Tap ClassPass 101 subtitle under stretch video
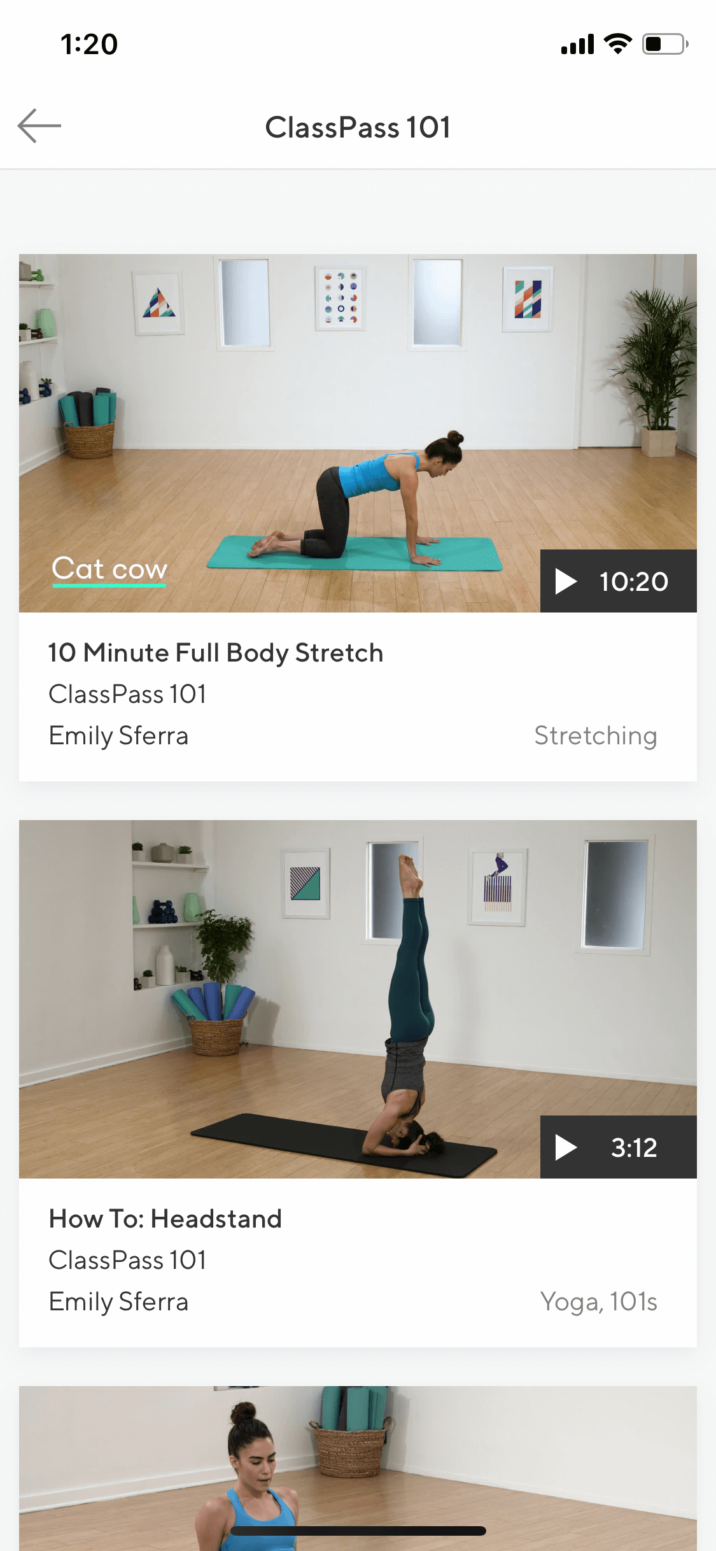The height and width of the screenshot is (1551, 716). [127, 694]
